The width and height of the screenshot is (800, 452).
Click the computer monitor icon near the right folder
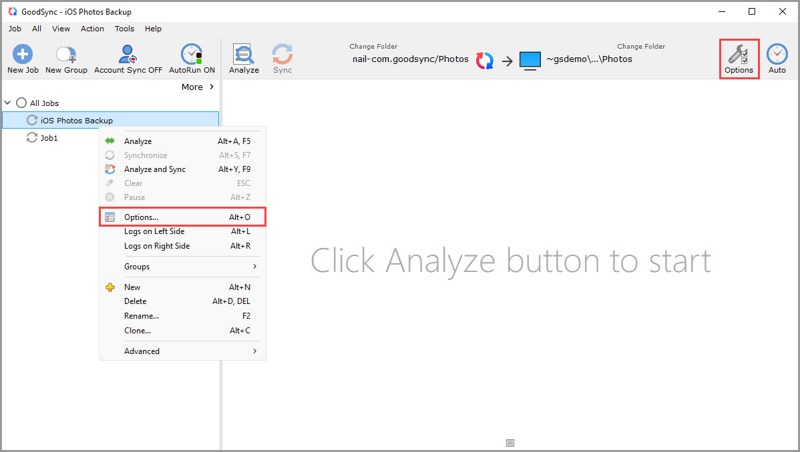[x=530, y=59]
